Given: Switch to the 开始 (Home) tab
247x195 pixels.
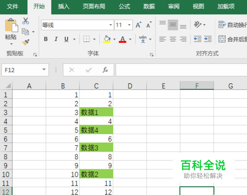Looking at the screenshot, I should pos(39,6).
